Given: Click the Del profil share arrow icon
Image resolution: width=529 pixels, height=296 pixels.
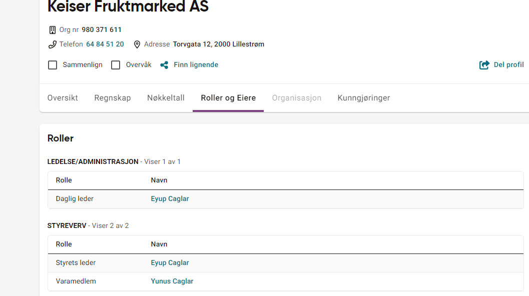Looking at the screenshot, I should pos(484,65).
